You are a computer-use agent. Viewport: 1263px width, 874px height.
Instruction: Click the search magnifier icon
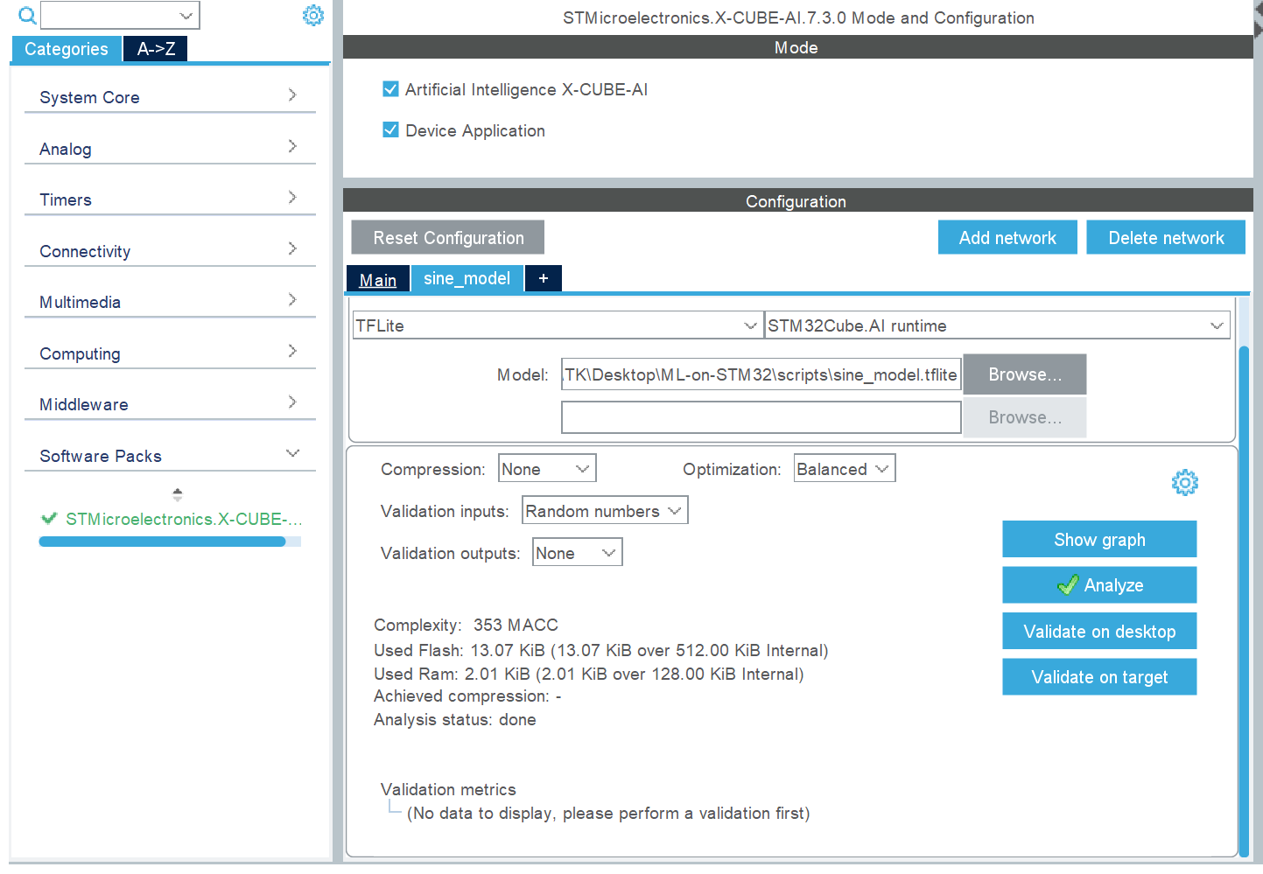[x=27, y=16]
